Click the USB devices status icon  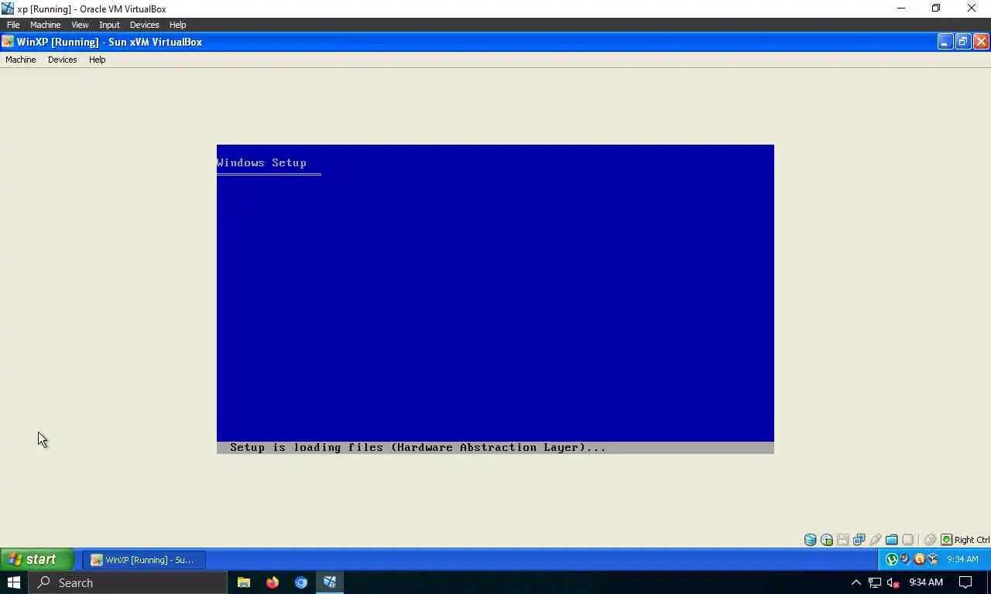(x=876, y=540)
